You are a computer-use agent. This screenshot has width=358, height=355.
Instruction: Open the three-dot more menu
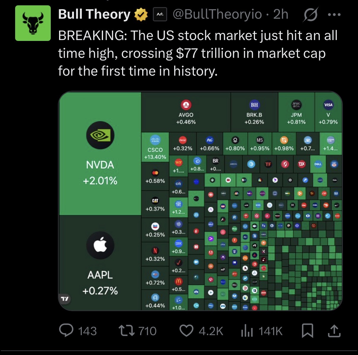pos(334,15)
